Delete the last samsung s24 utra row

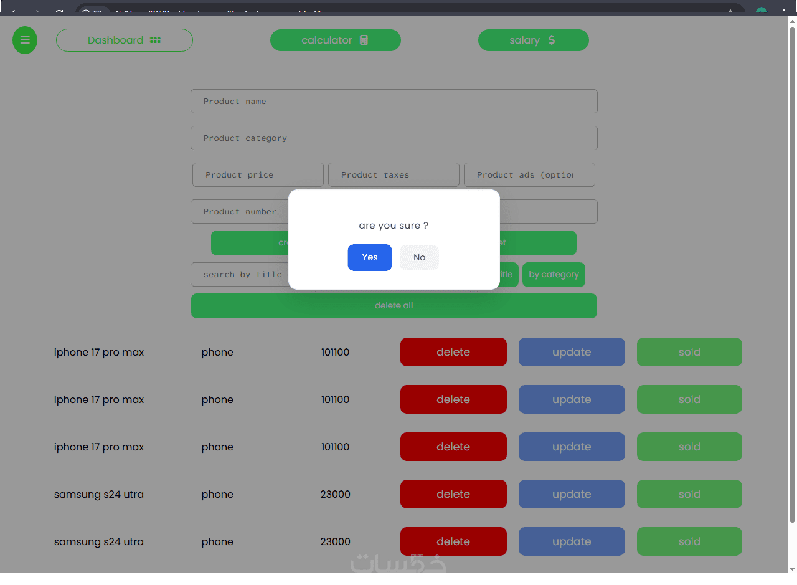[x=453, y=541]
